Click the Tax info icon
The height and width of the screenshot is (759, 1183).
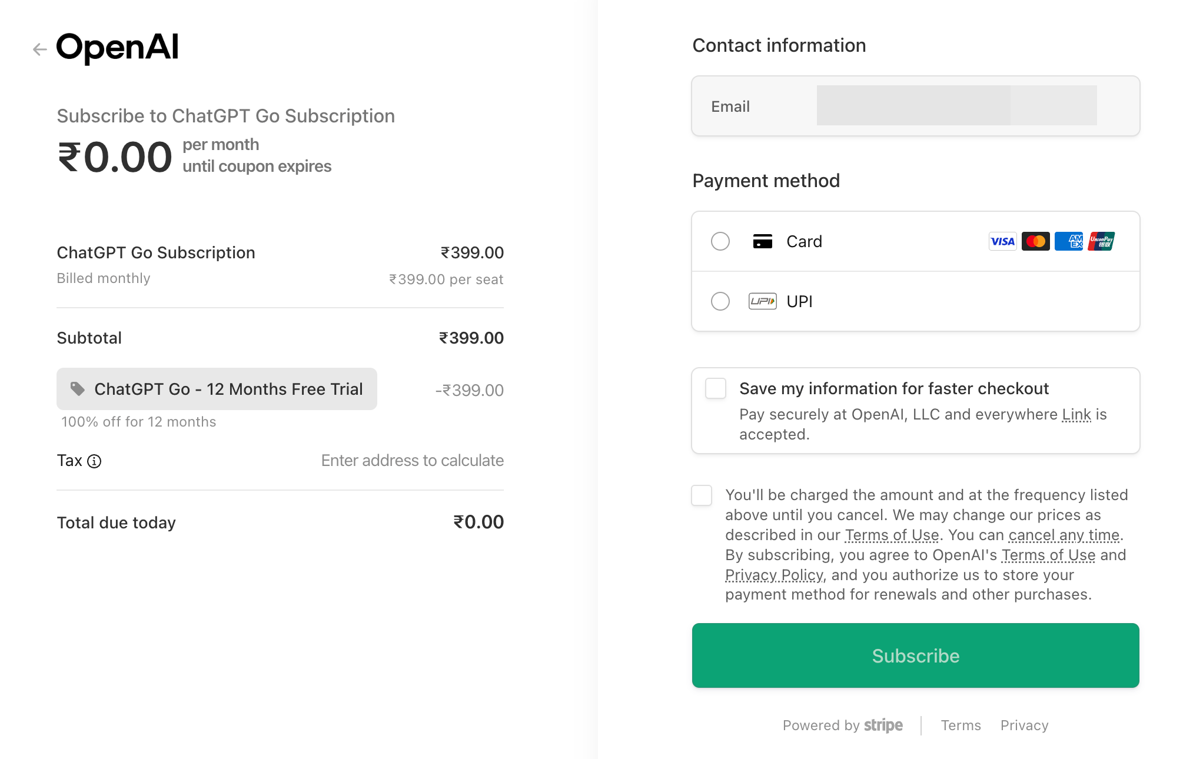pyautogui.click(x=94, y=461)
